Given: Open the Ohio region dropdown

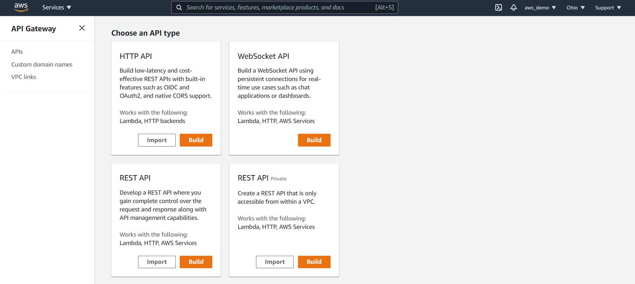Looking at the screenshot, I should (x=576, y=8).
